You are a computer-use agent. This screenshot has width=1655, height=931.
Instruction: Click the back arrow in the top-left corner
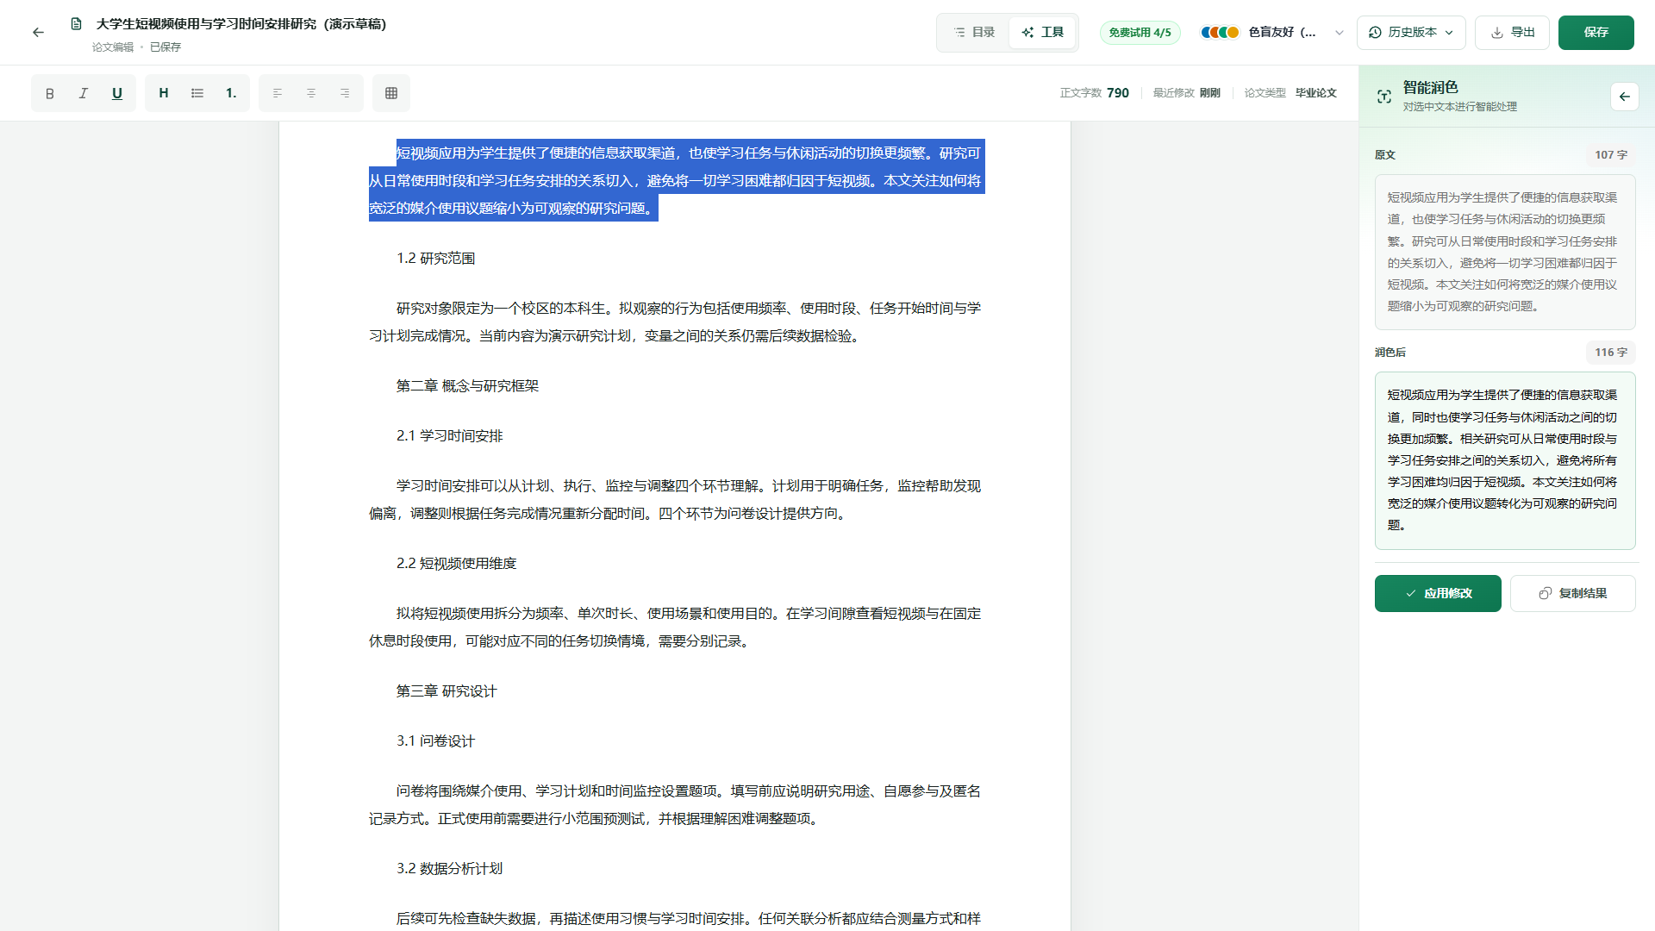pos(38,32)
